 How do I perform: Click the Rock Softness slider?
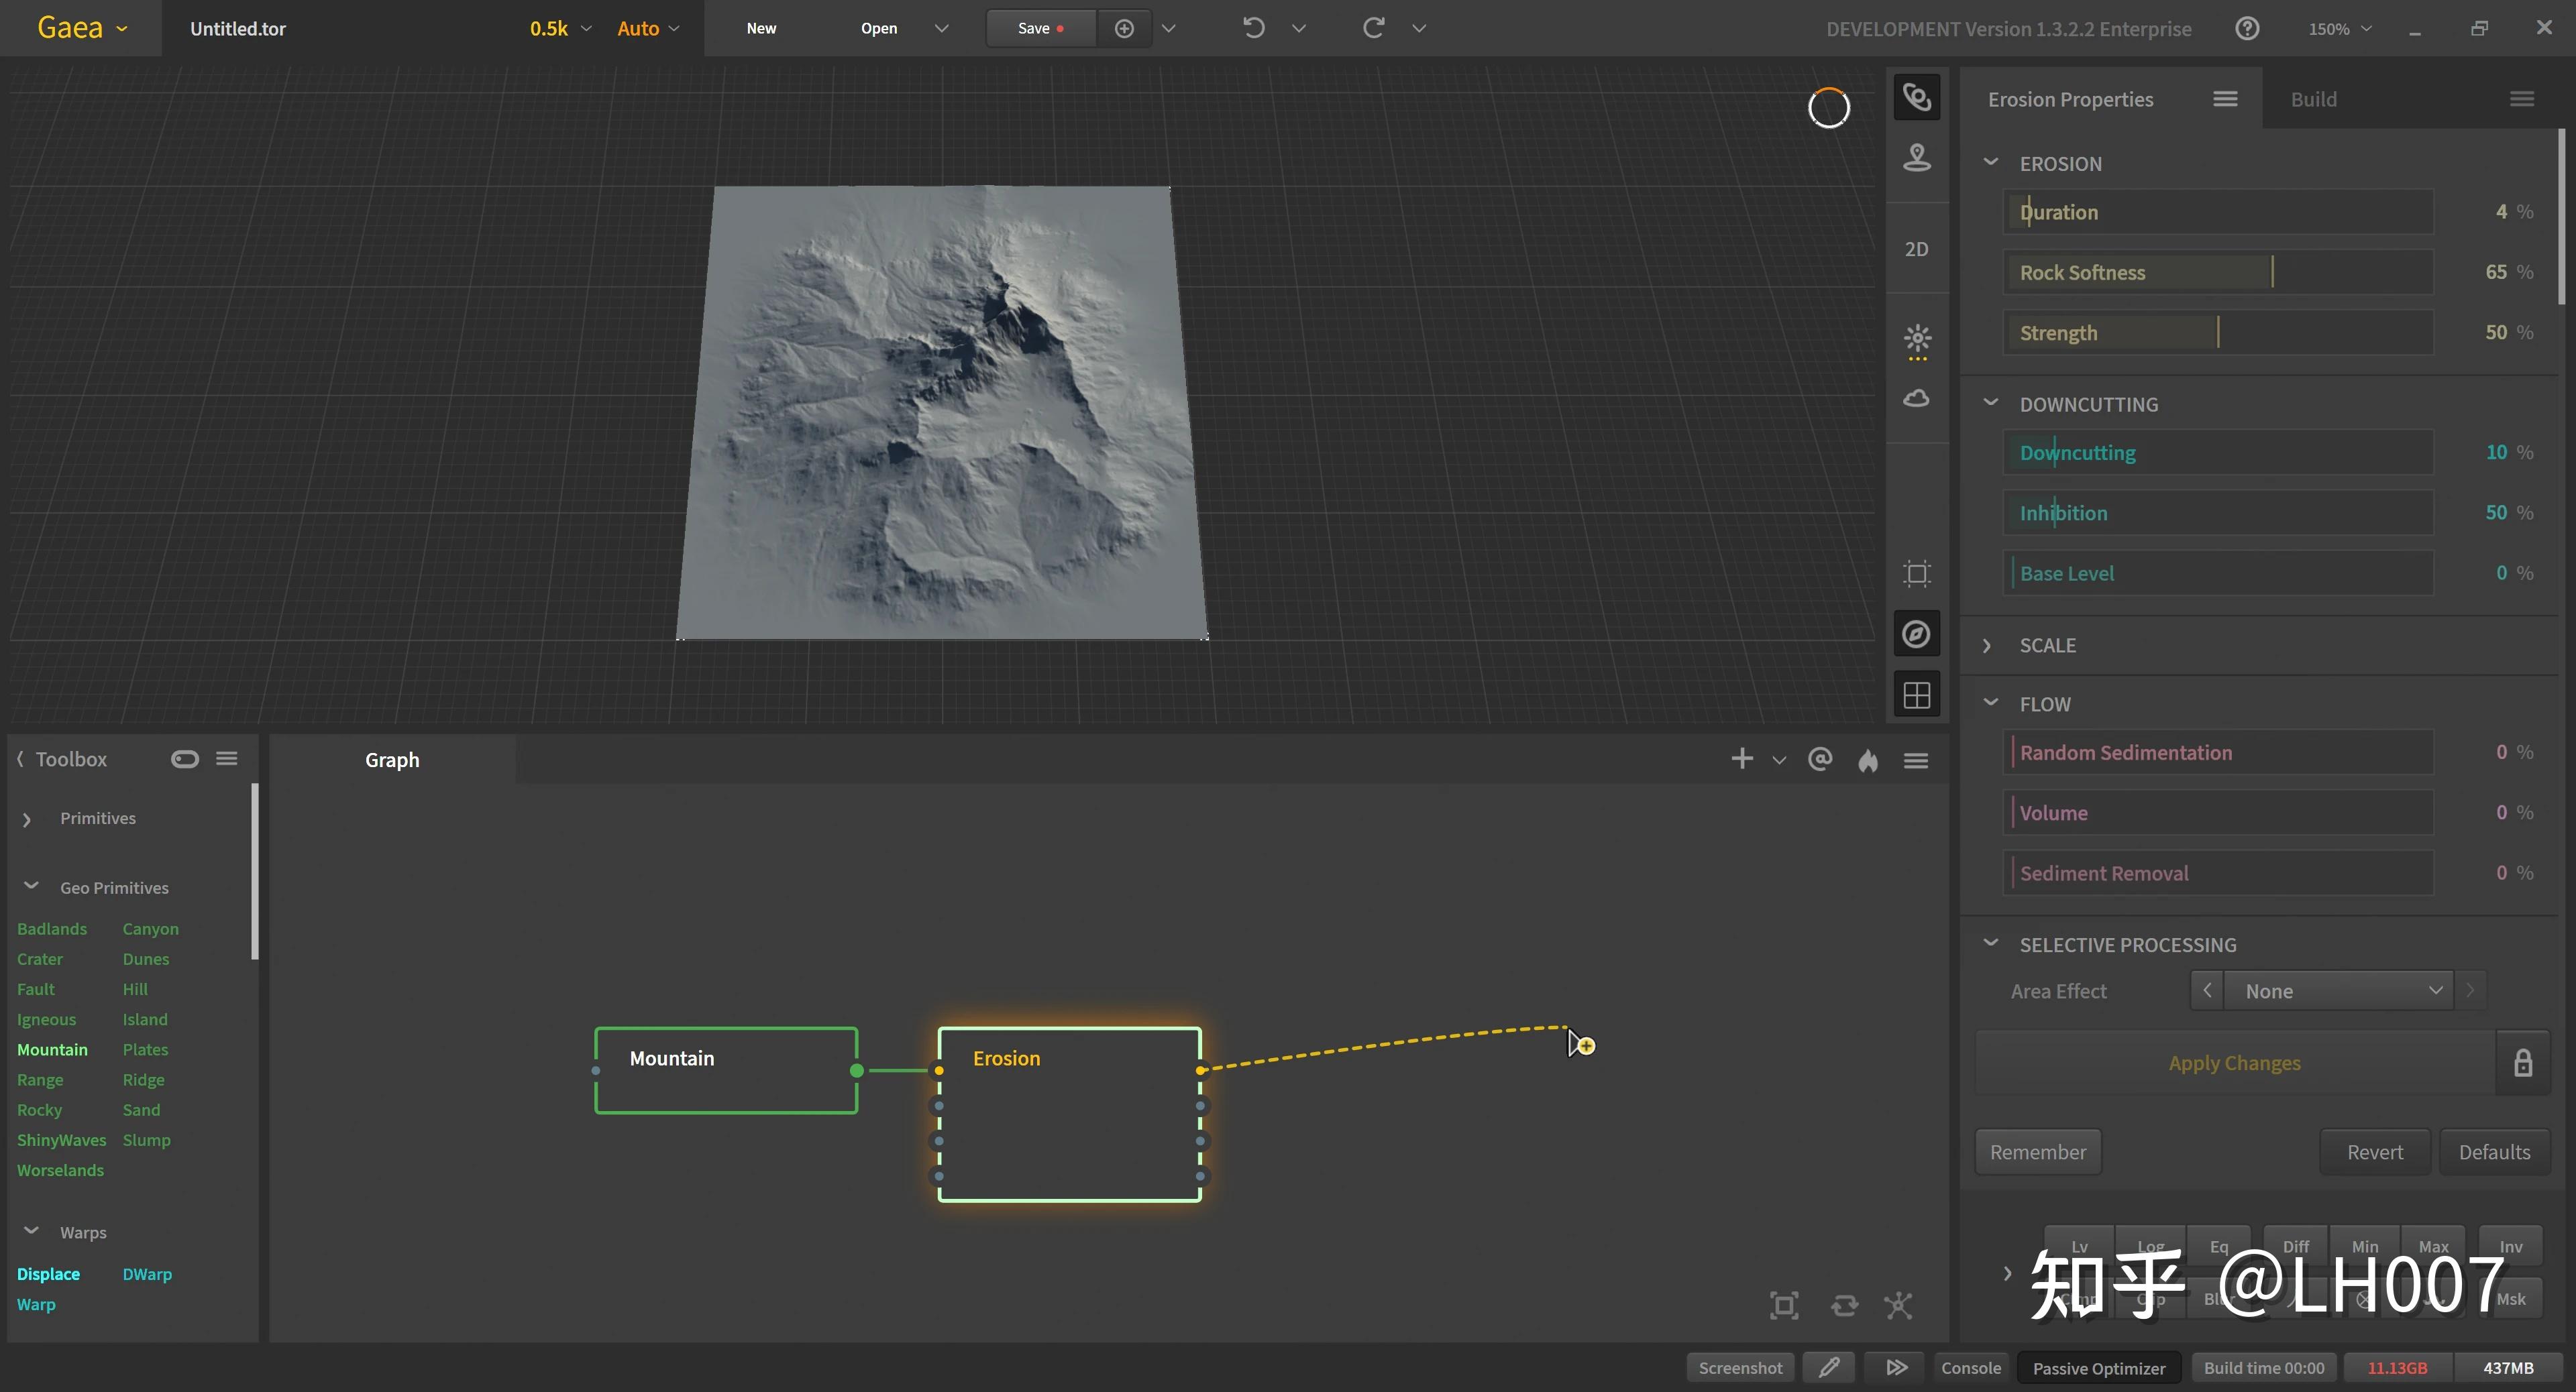2218,272
